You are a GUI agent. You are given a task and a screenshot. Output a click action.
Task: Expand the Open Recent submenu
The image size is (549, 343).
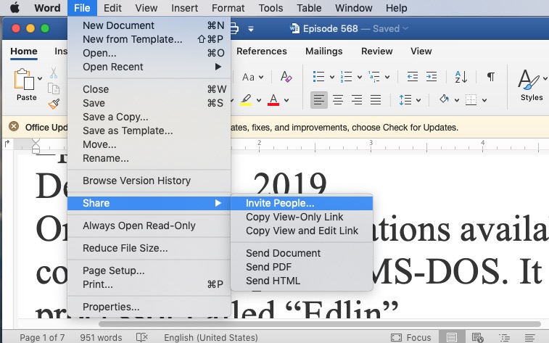pos(149,67)
